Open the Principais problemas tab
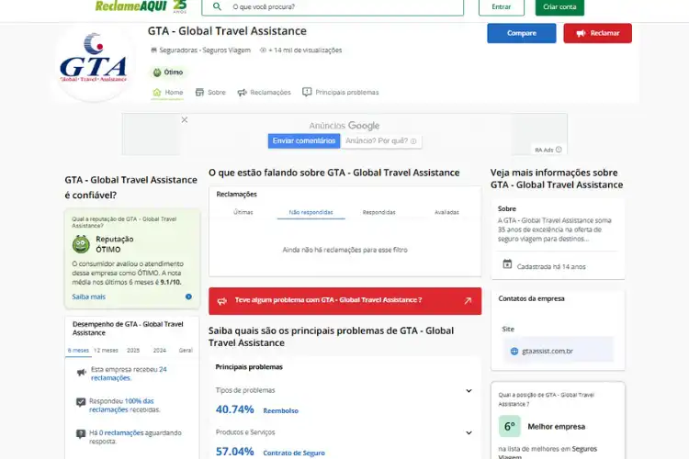The width and height of the screenshot is (689, 459). point(341,92)
